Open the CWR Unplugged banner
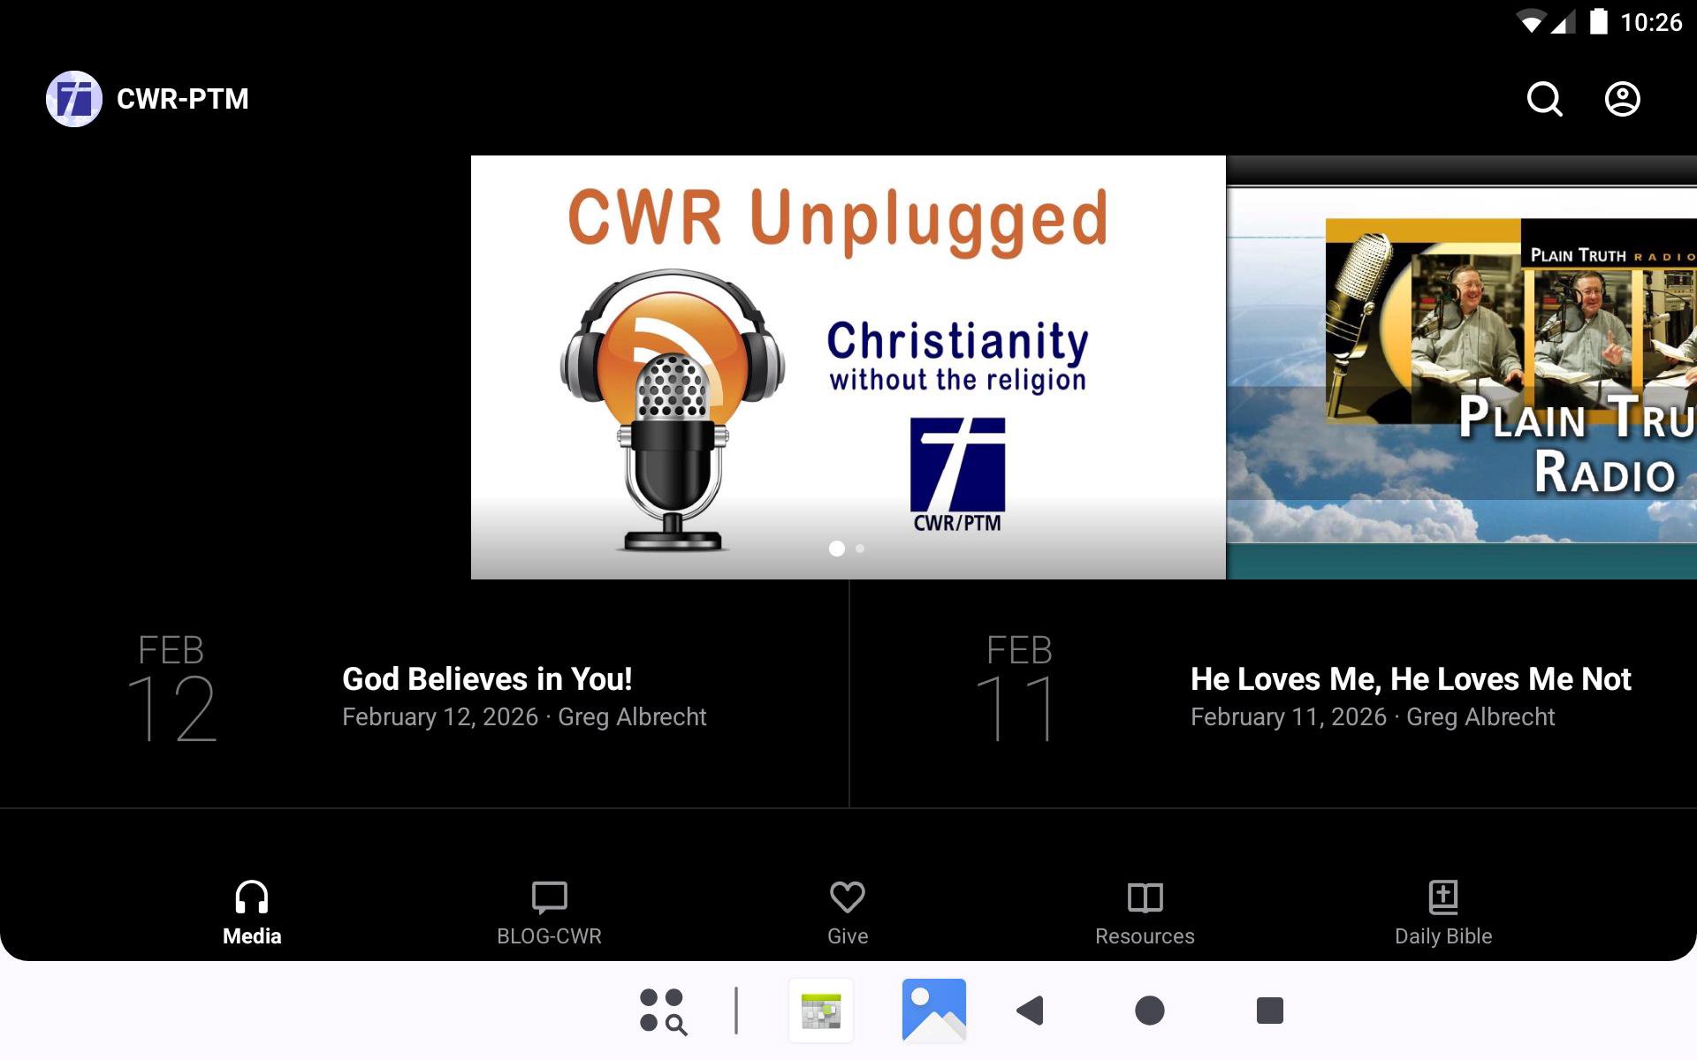Screen dimensions: 1697x1060 pyautogui.click(x=848, y=367)
